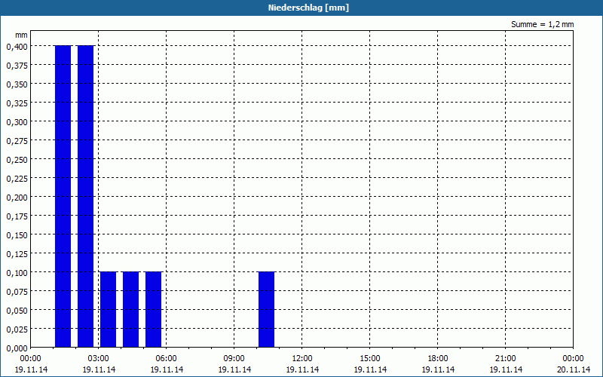Select the y-axis value 0,225
The width and height of the screenshot is (603, 377).
[x=17, y=179]
